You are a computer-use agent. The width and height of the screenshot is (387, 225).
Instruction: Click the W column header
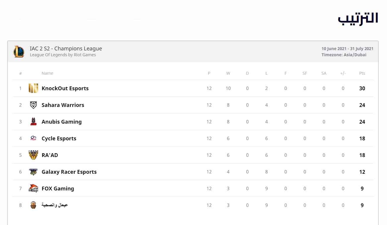(228, 73)
